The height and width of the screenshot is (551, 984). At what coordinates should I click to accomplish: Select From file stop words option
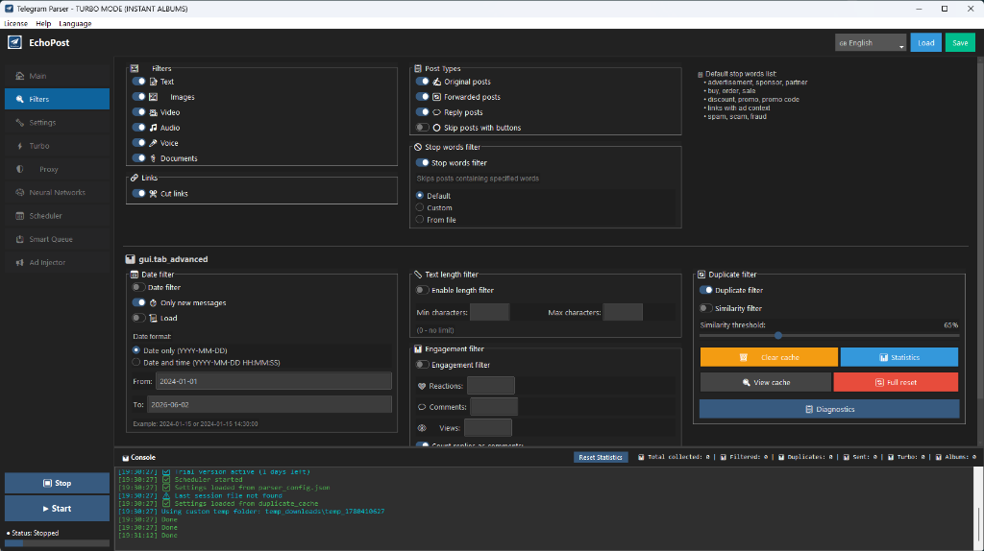click(x=420, y=220)
